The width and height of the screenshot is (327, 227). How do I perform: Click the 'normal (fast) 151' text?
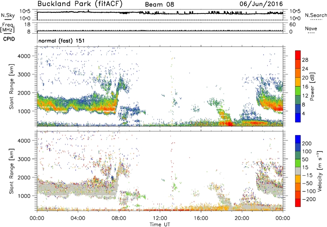tap(62, 41)
